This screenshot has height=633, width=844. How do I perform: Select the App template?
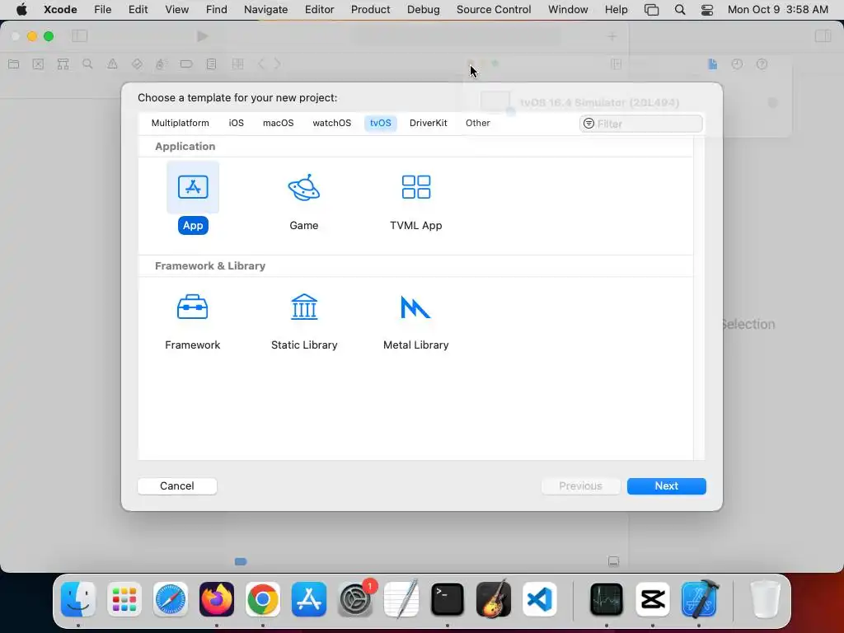pos(193,197)
